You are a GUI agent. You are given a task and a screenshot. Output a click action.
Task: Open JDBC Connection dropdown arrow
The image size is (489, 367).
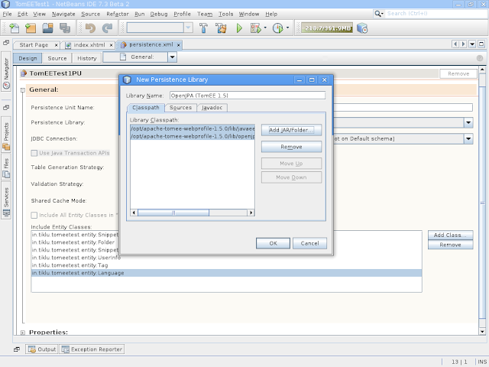[468, 138]
